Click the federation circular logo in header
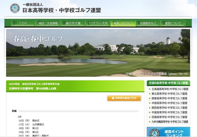This screenshot has height=137, width=197. click(x=15, y=8)
